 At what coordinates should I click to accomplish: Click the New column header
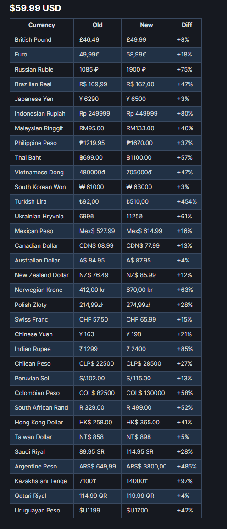pyautogui.click(x=146, y=25)
